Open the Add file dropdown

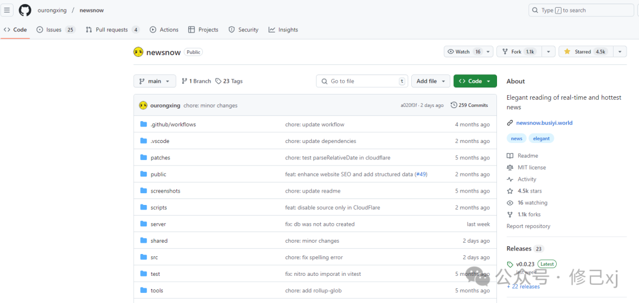(431, 81)
